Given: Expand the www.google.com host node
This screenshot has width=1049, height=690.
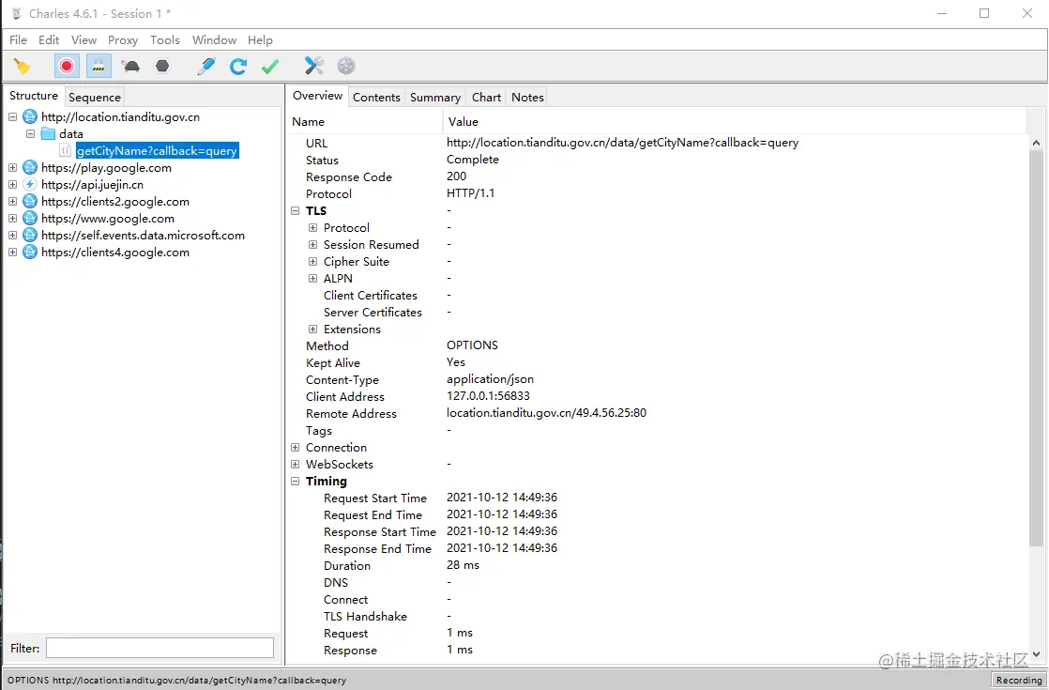Looking at the screenshot, I should (x=13, y=218).
